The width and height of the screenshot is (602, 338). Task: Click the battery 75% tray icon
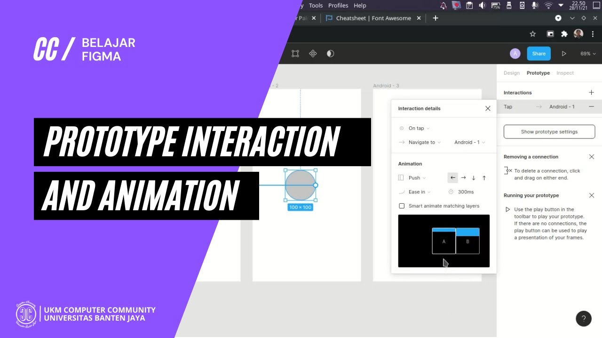pyautogui.click(x=496, y=5)
